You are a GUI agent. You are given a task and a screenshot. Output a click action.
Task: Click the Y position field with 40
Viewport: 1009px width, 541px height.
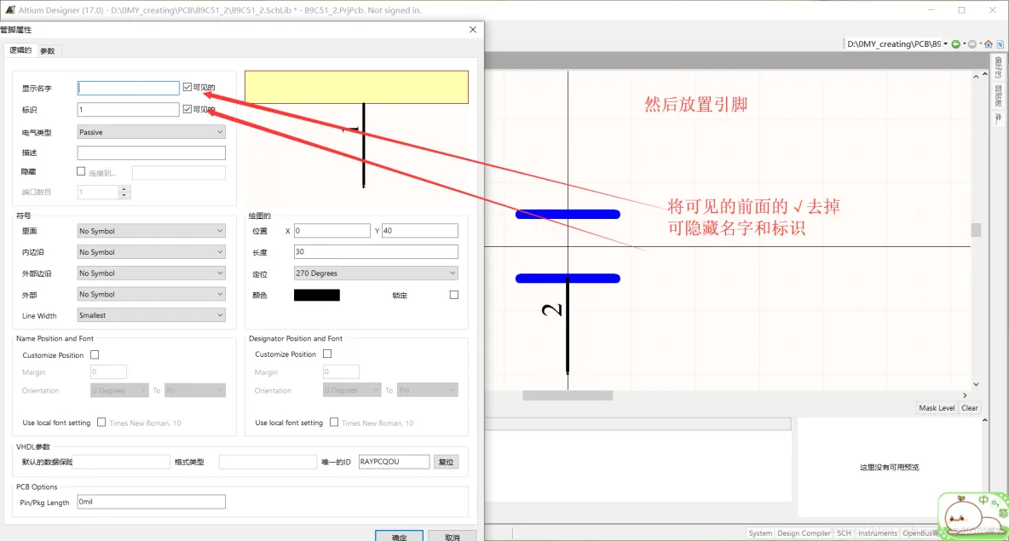coord(419,230)
